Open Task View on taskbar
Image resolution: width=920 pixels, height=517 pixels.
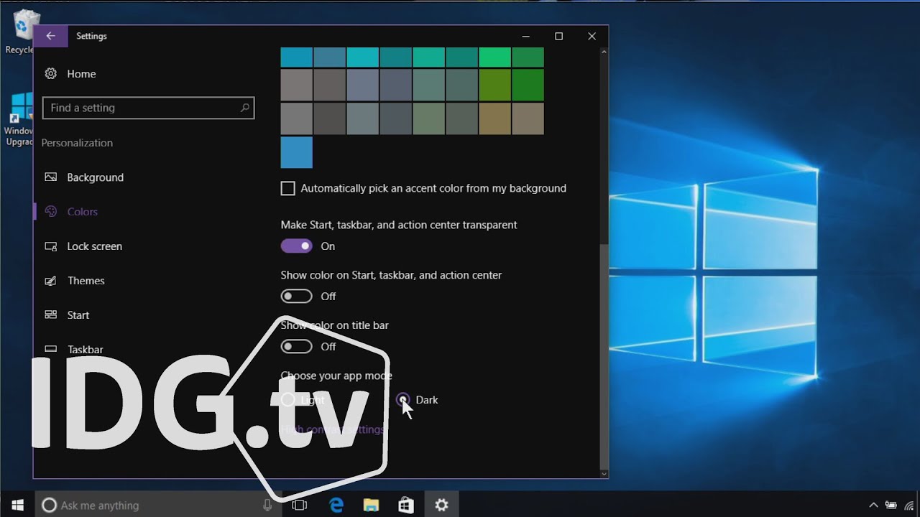point(300,505)
